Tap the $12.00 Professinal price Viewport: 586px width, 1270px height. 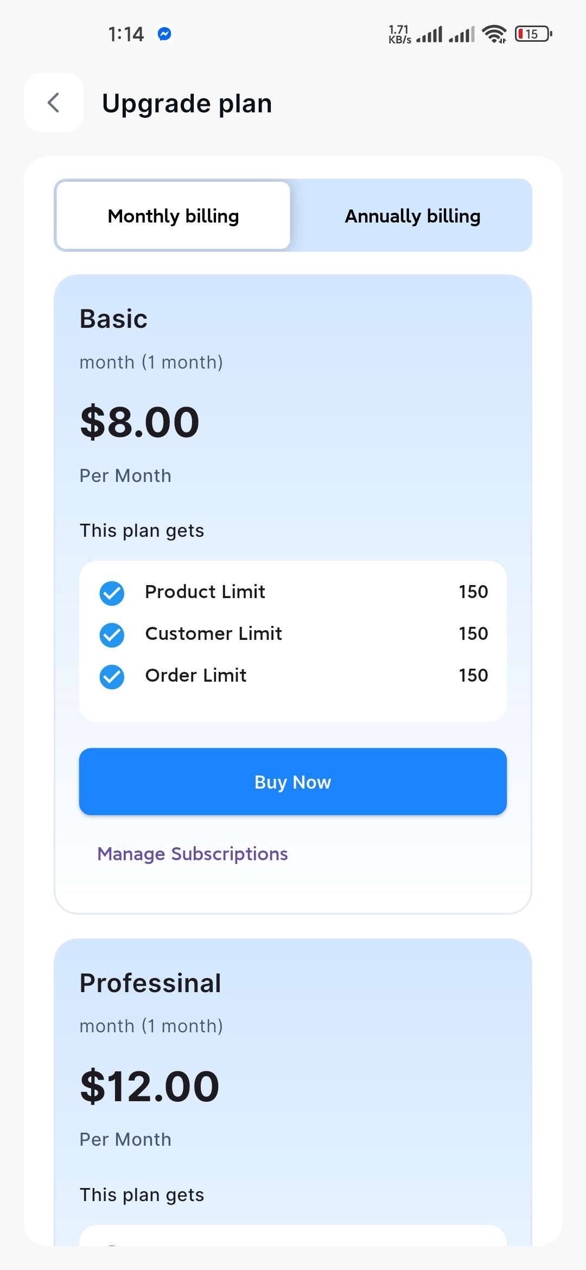(150, 1087)
